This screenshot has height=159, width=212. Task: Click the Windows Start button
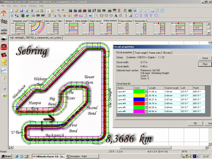coord(7,156)
